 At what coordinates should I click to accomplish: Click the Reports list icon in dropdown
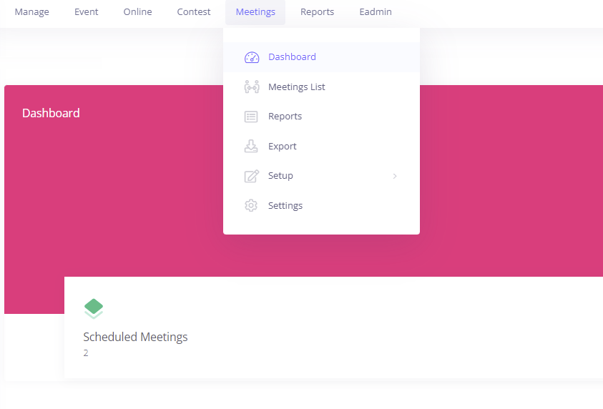tap(251, 117)
